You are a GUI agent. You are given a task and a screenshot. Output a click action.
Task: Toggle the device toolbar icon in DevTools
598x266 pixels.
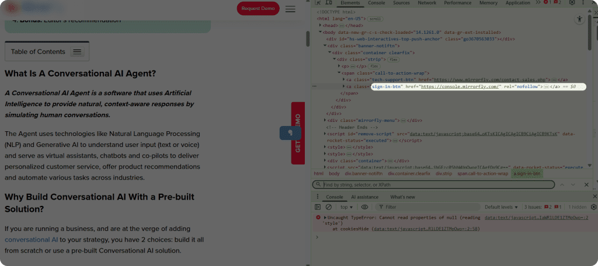tap(328, 3)
